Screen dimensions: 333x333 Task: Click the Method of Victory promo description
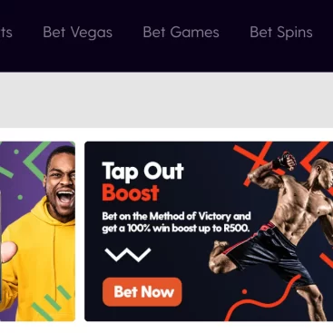tap(176, 222)
